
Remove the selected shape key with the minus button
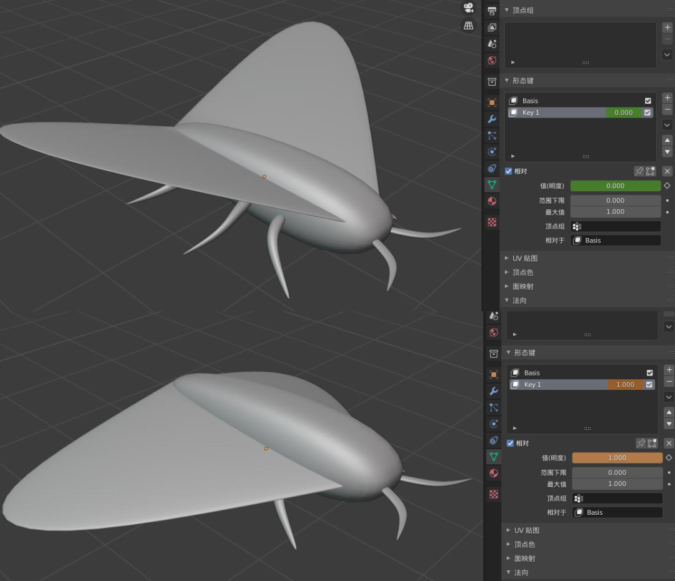click(x=667, y=109)
